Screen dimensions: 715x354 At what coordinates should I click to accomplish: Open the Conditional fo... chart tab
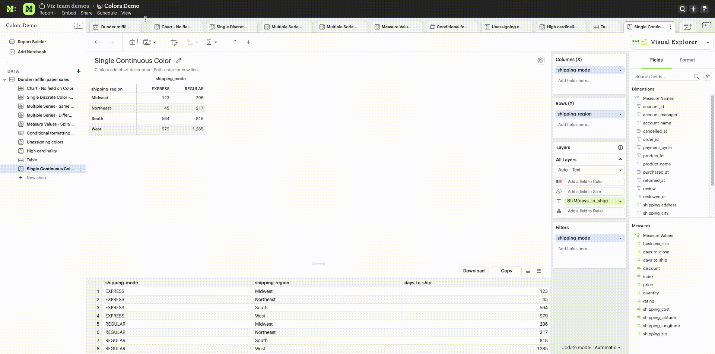click(x=451, y=27)
